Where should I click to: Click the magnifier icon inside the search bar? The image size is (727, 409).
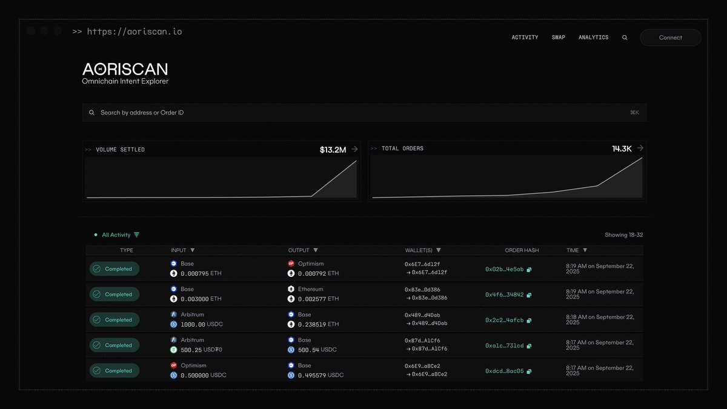(91, 113)
